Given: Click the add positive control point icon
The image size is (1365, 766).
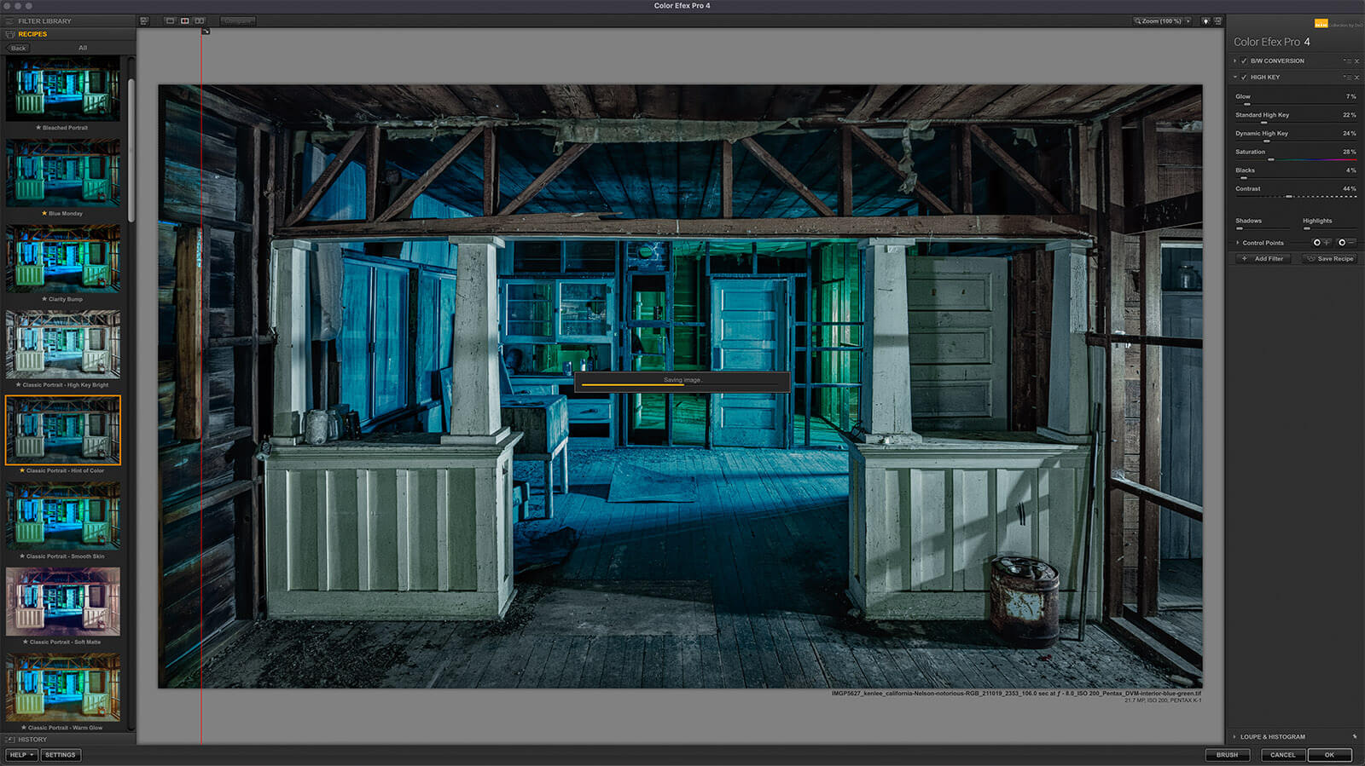Looking at the screenshot, I should pyautogui.click(x=1319, y=243).
